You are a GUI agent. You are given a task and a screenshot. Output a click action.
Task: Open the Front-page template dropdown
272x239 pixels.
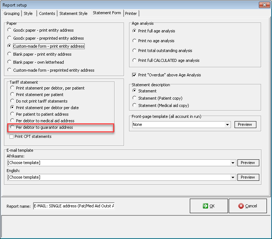227,125
